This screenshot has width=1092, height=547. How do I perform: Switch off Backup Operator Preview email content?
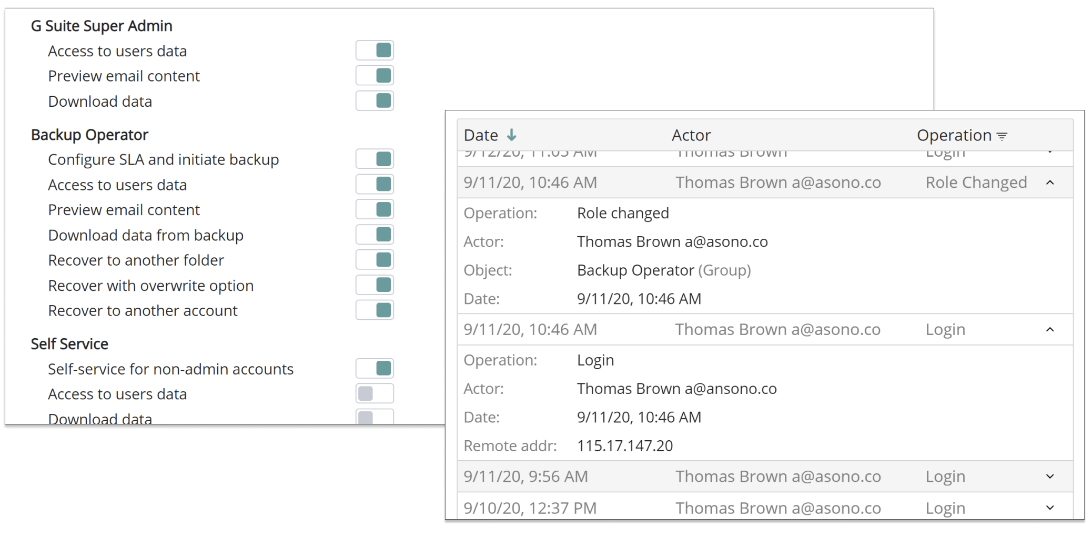pos(375,209)
